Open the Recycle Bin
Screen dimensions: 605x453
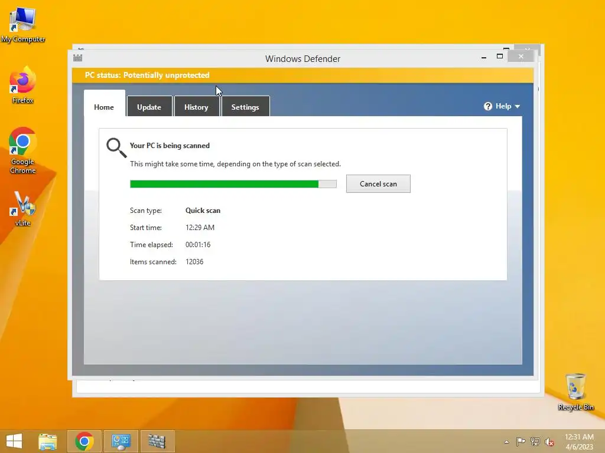click(575, 392)
